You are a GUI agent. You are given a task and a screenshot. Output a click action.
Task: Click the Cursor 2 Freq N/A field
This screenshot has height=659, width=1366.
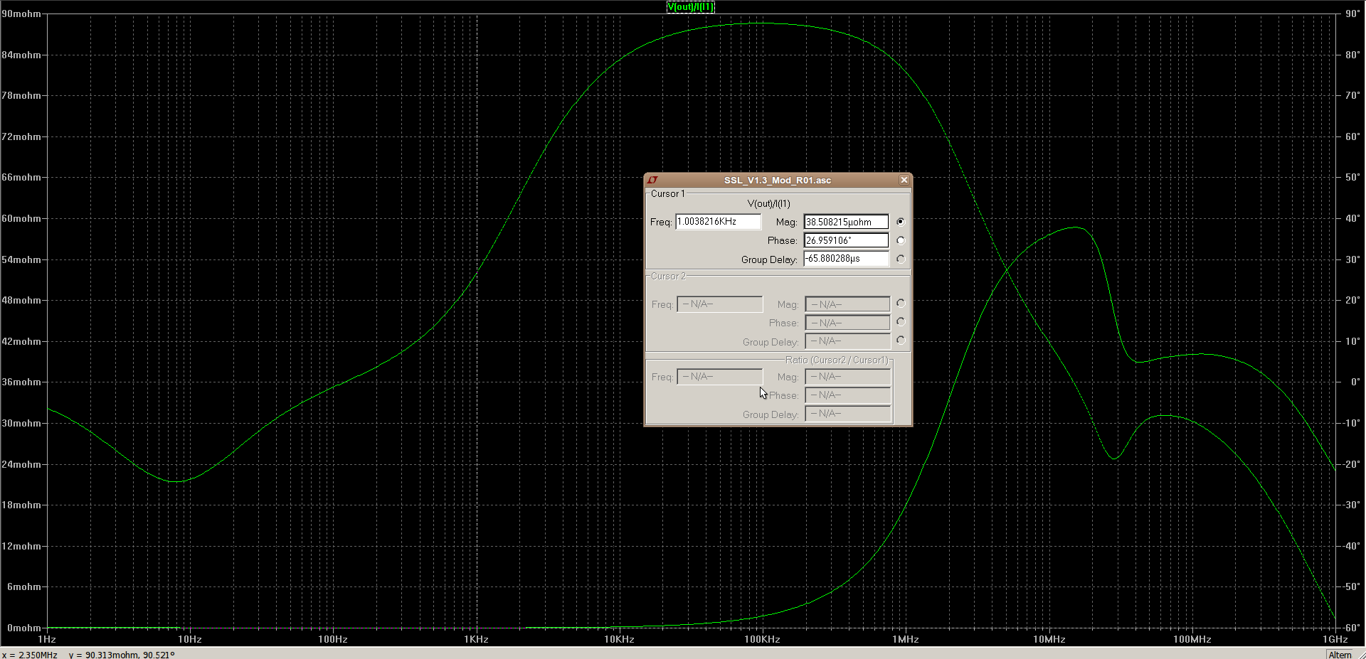tap(719, 304)
